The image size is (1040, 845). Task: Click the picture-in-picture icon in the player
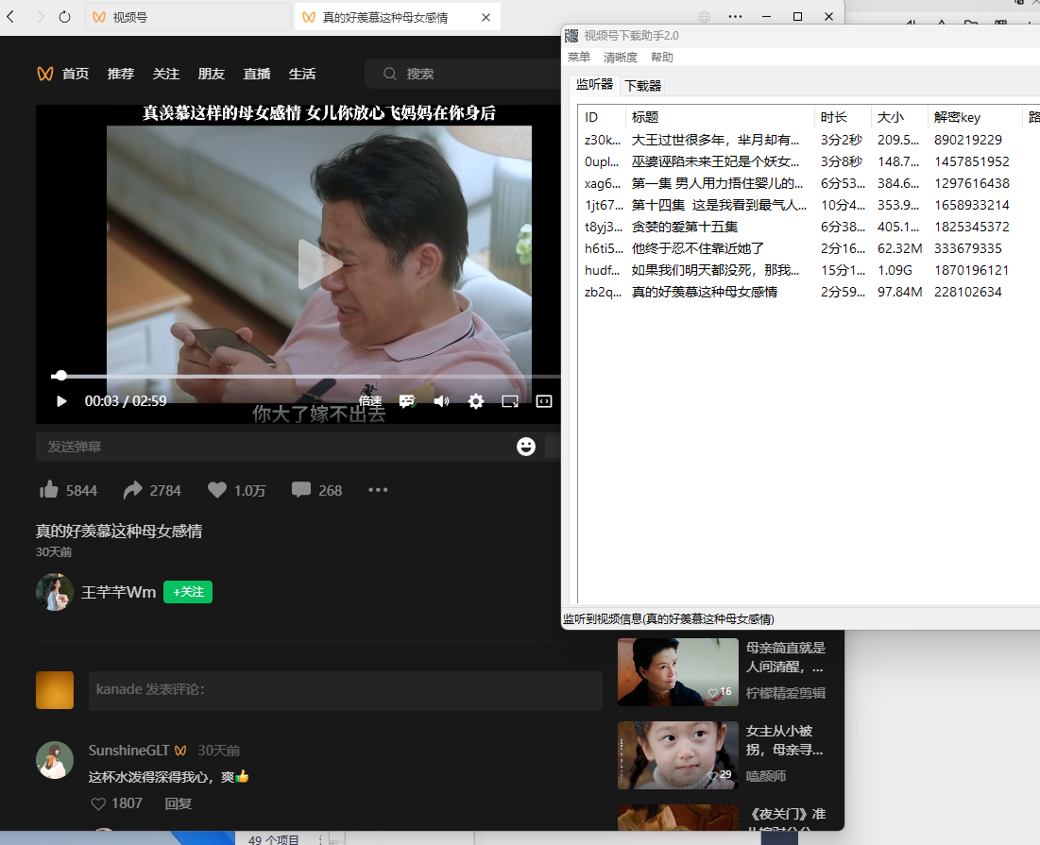510,400
